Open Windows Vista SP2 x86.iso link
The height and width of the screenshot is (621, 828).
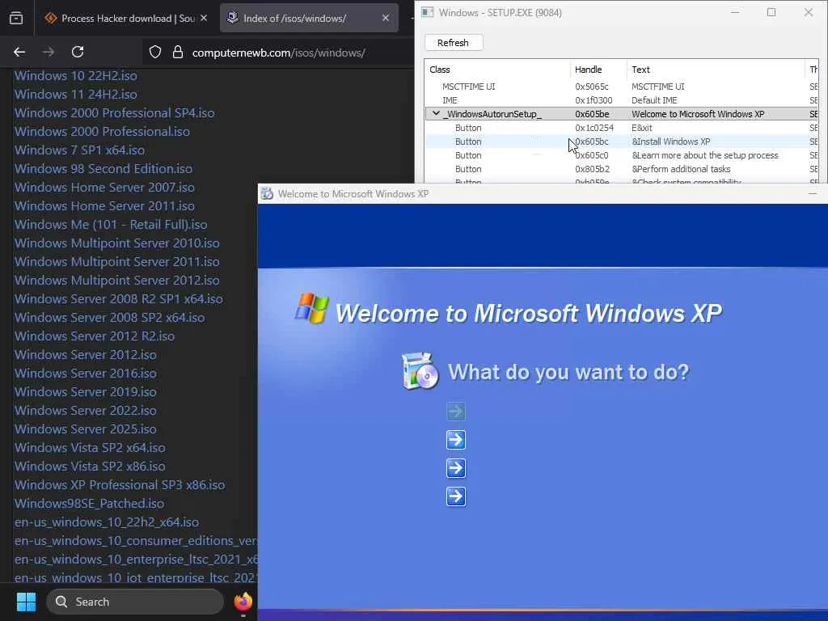pyautogui.click(x=90, y=467)
